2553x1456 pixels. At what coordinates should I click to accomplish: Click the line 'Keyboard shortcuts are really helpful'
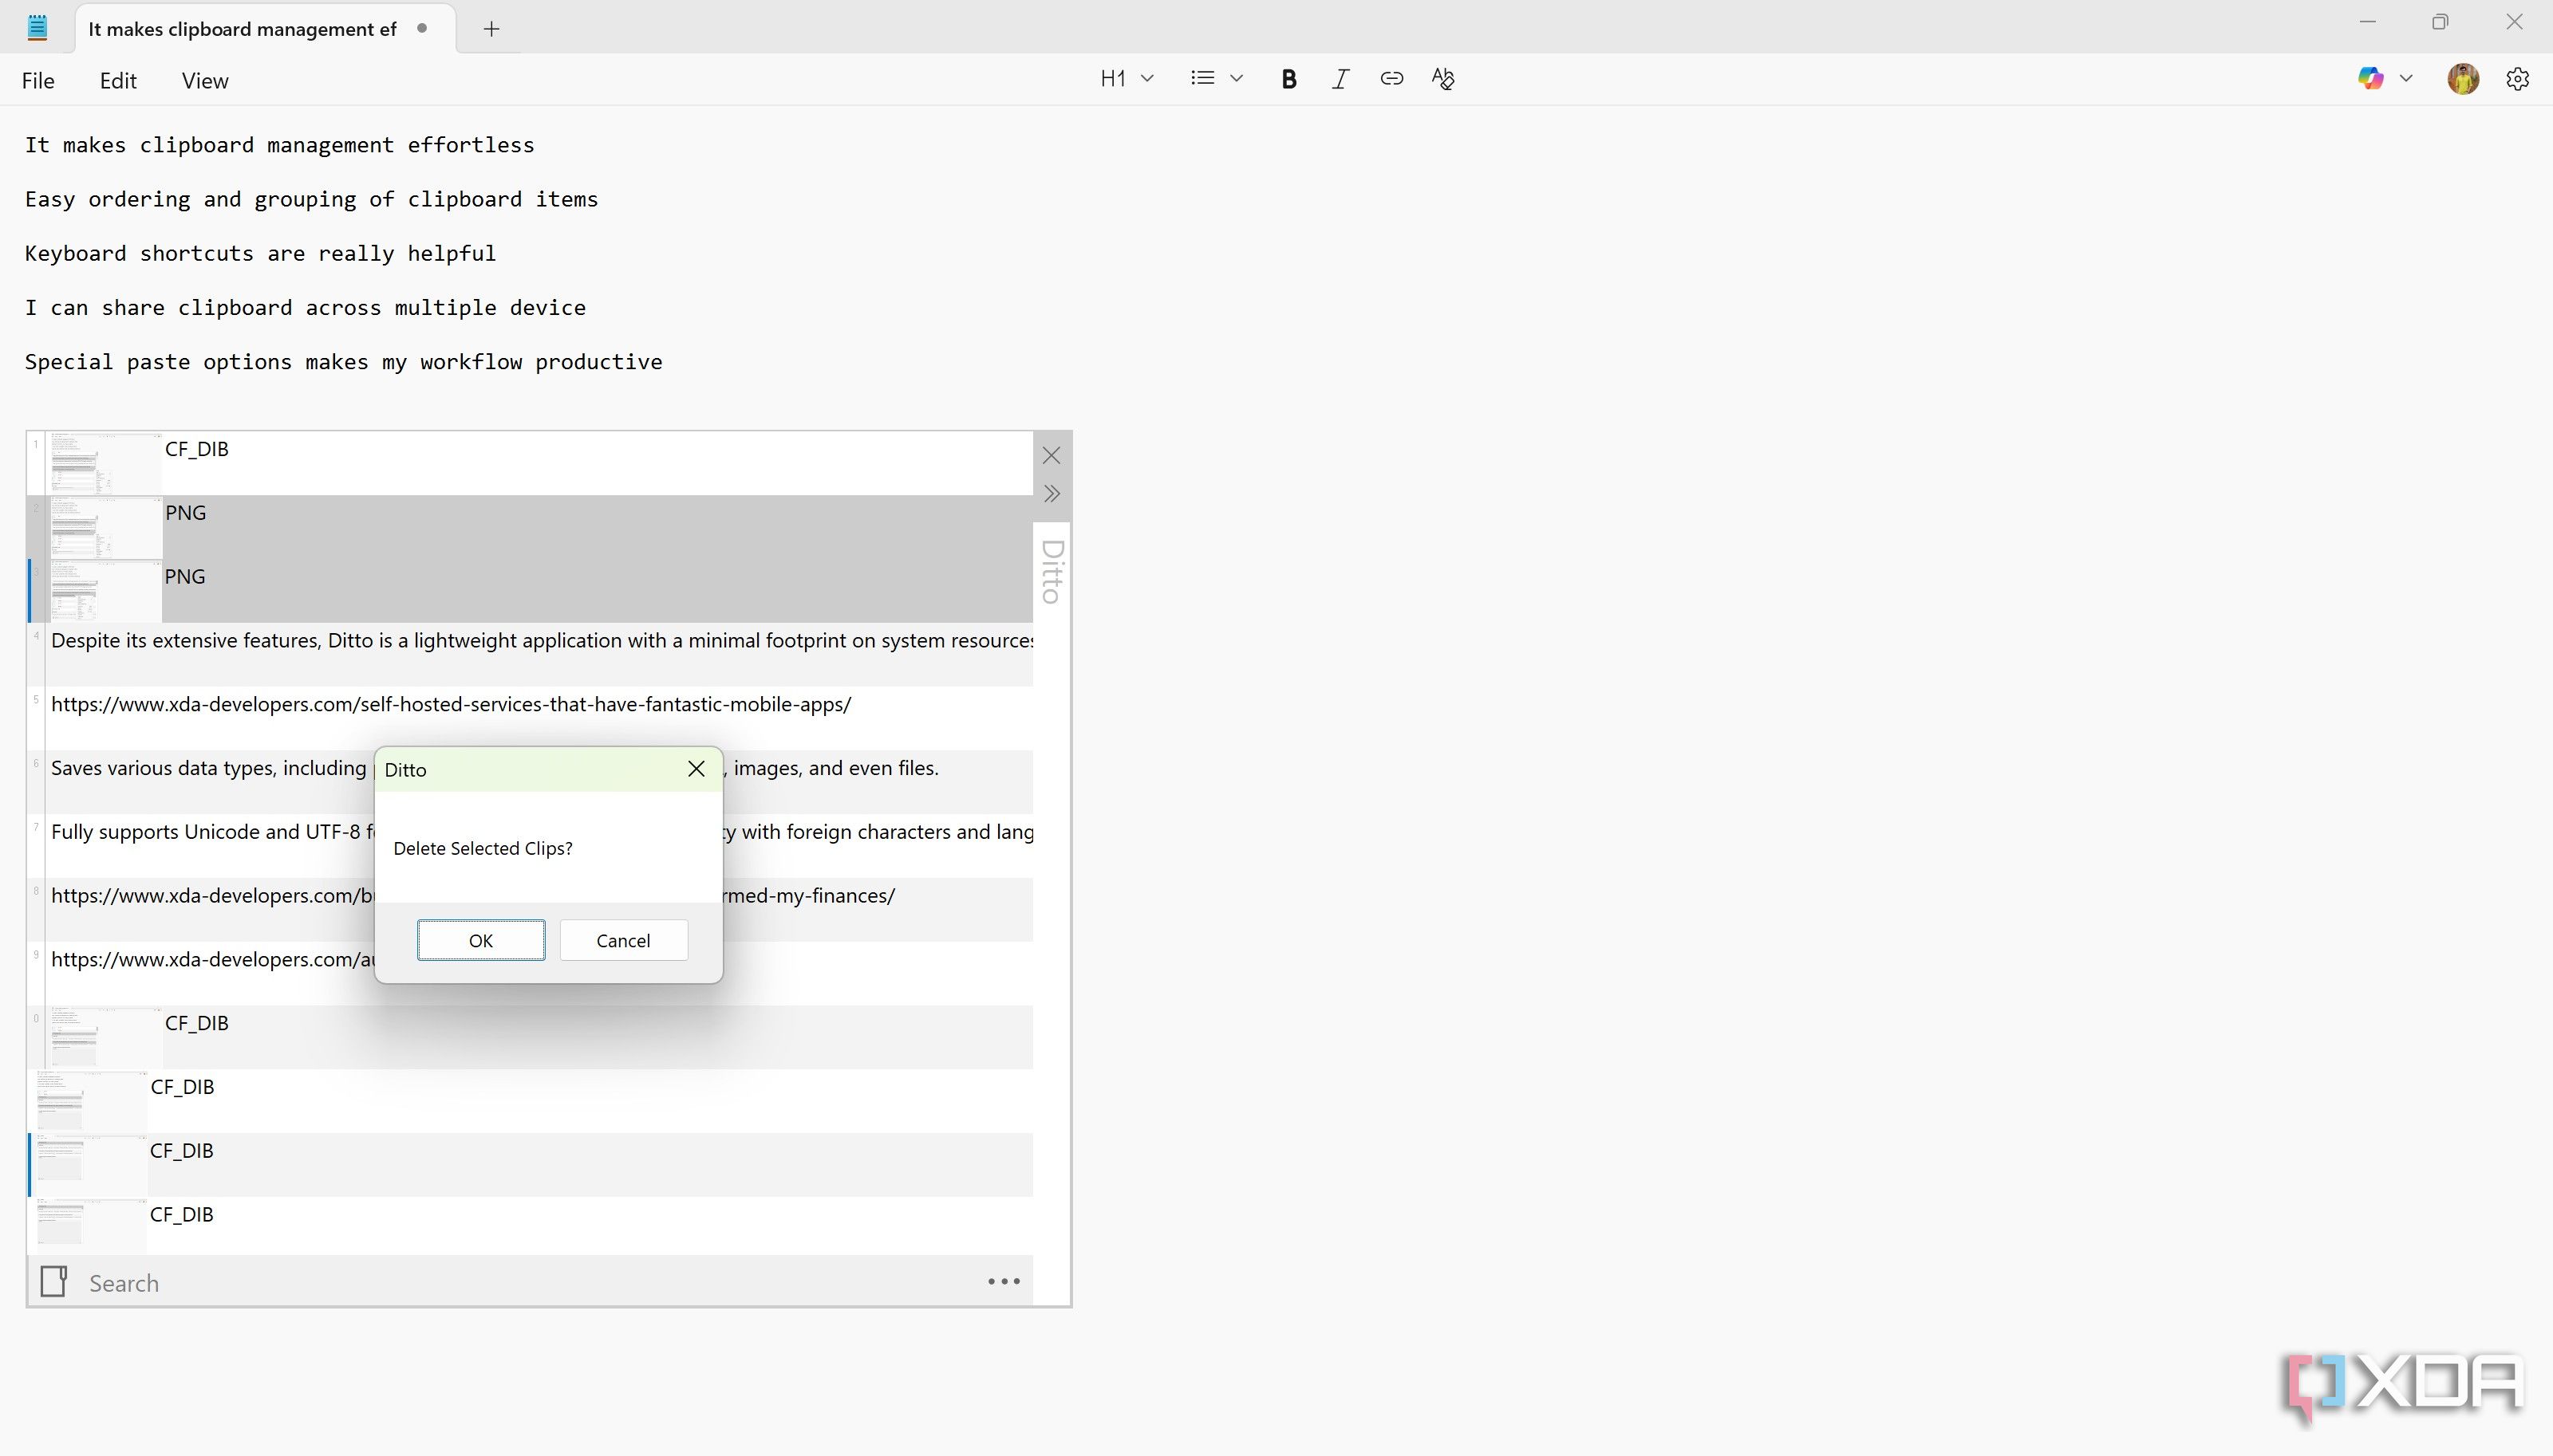260,254
